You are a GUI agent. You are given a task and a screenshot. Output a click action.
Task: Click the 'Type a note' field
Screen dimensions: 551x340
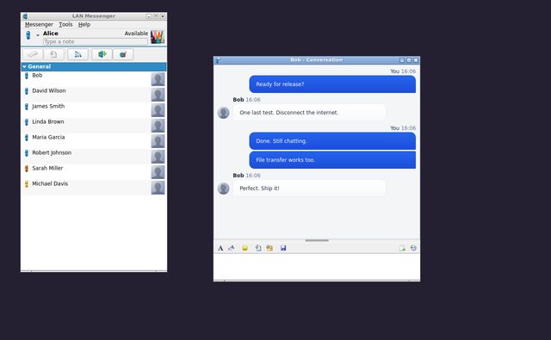(x=96, y=41)
